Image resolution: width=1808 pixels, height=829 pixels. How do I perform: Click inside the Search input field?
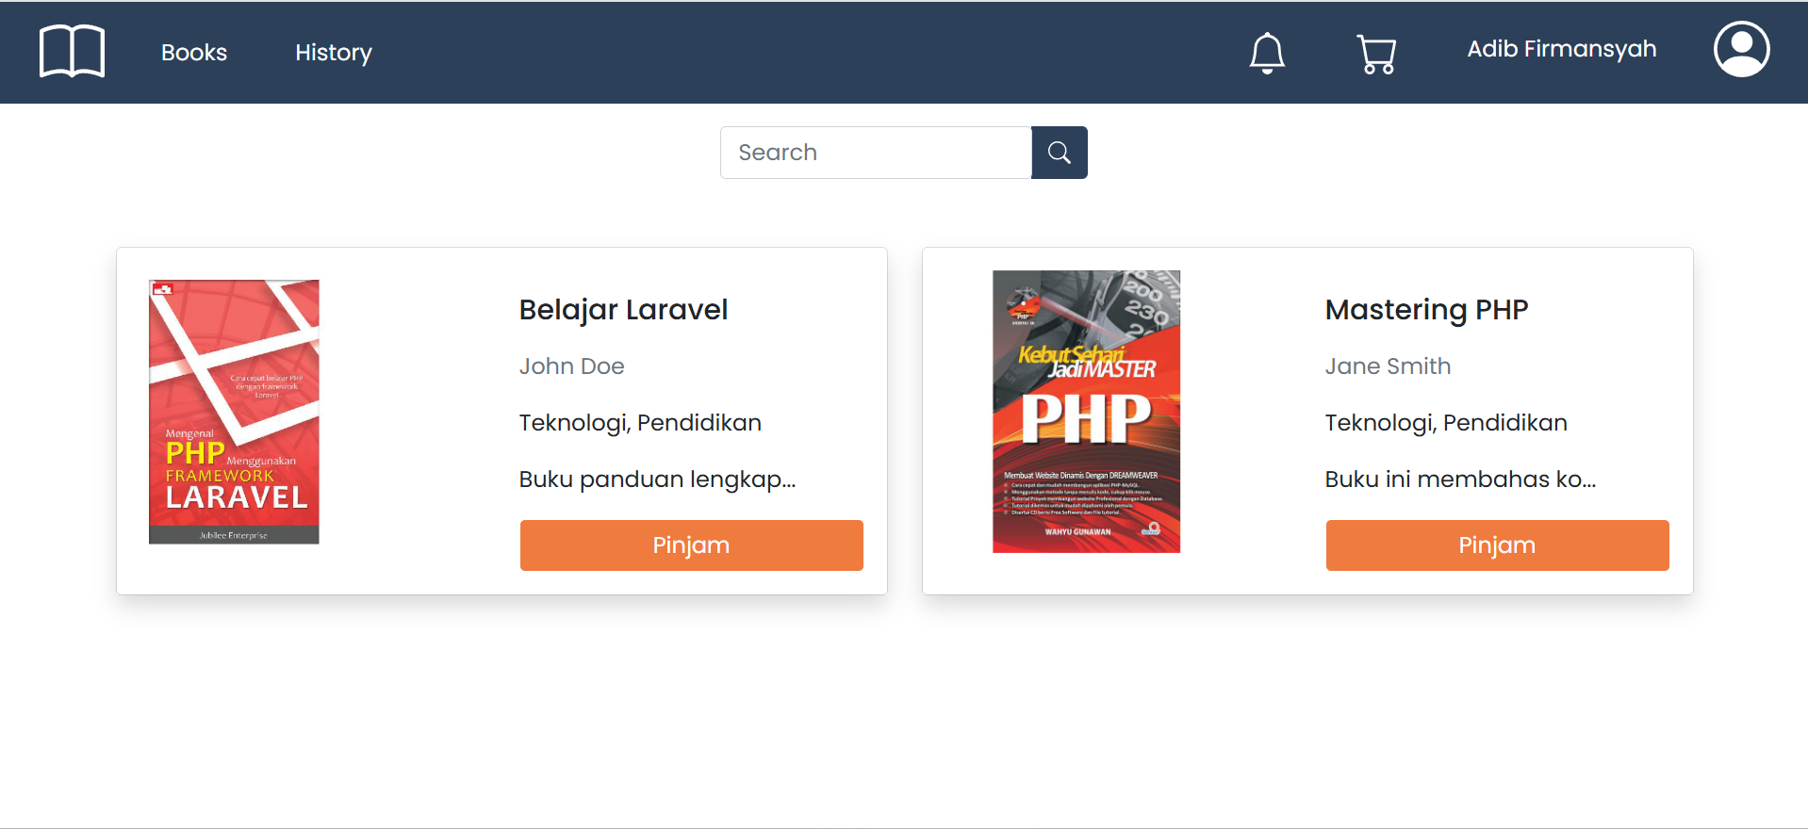coord(875,152)
